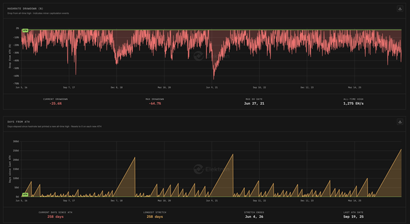This screenshot has width=410, height=224.
Task: Download the Hashrate Drawdown chart
Action: tap(400, 8)
